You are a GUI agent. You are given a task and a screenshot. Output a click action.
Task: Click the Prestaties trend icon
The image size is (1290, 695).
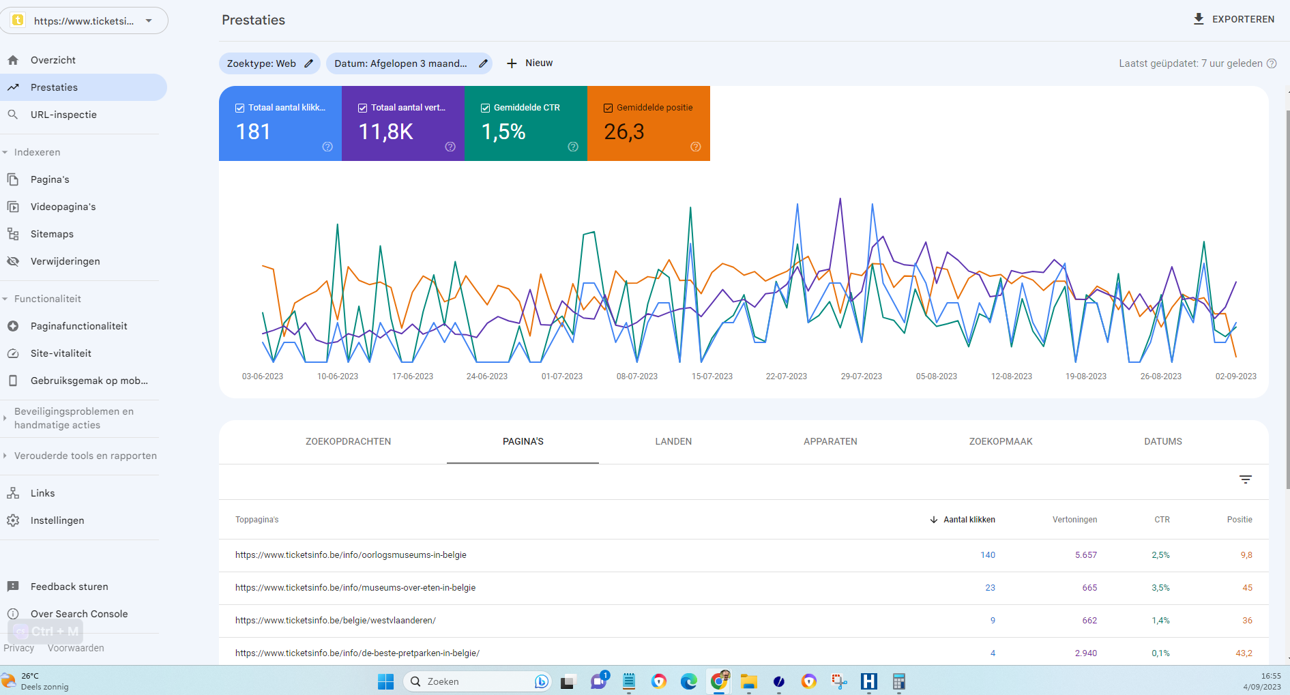pos(13,87)
